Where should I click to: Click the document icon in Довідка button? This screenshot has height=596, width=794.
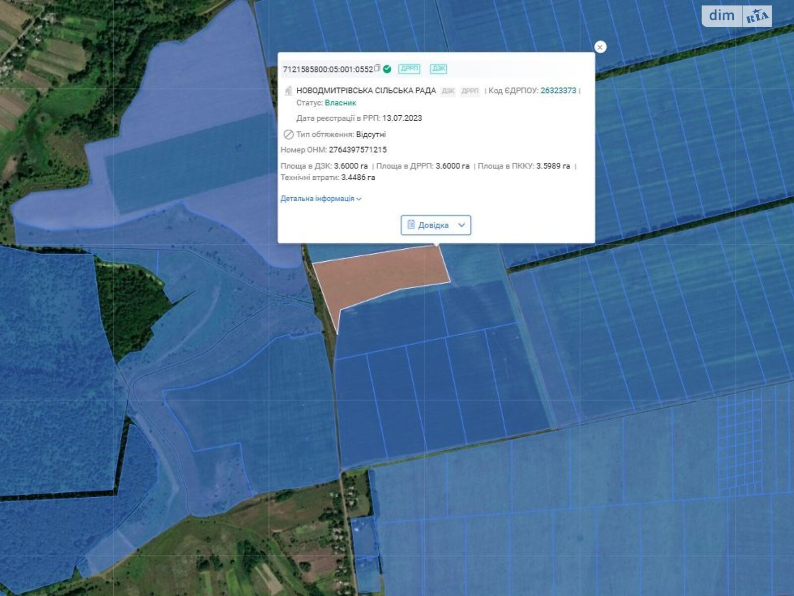point(411,225)
